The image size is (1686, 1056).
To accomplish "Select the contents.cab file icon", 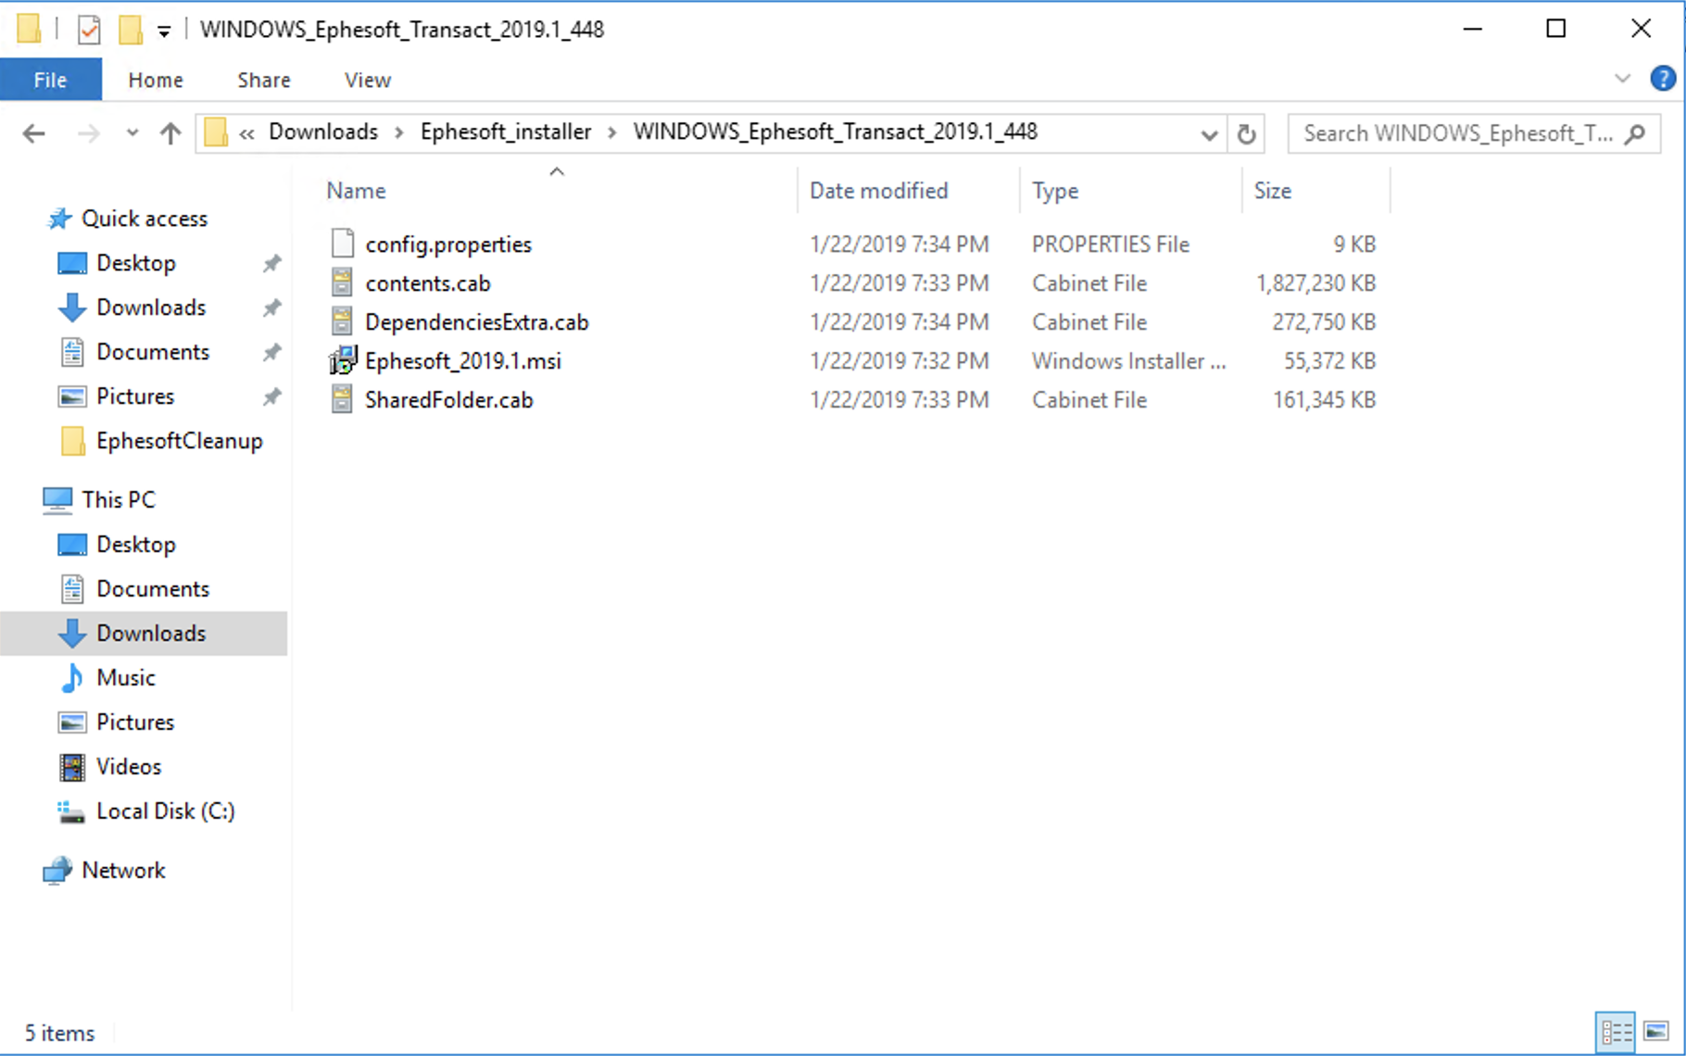I will (342, 283).
